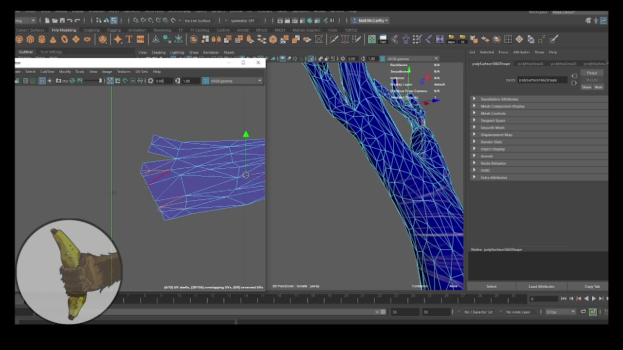Screen dimensions: 623x350
Task: Go to start of playback range
Action: point(564,298)
